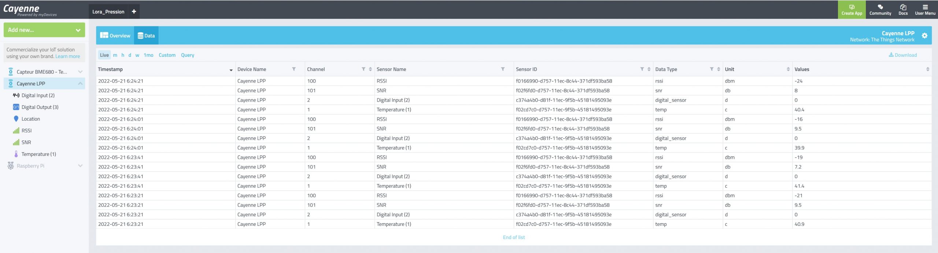Sort the Values column
938x253 pixels.
[x=927, y=69]
